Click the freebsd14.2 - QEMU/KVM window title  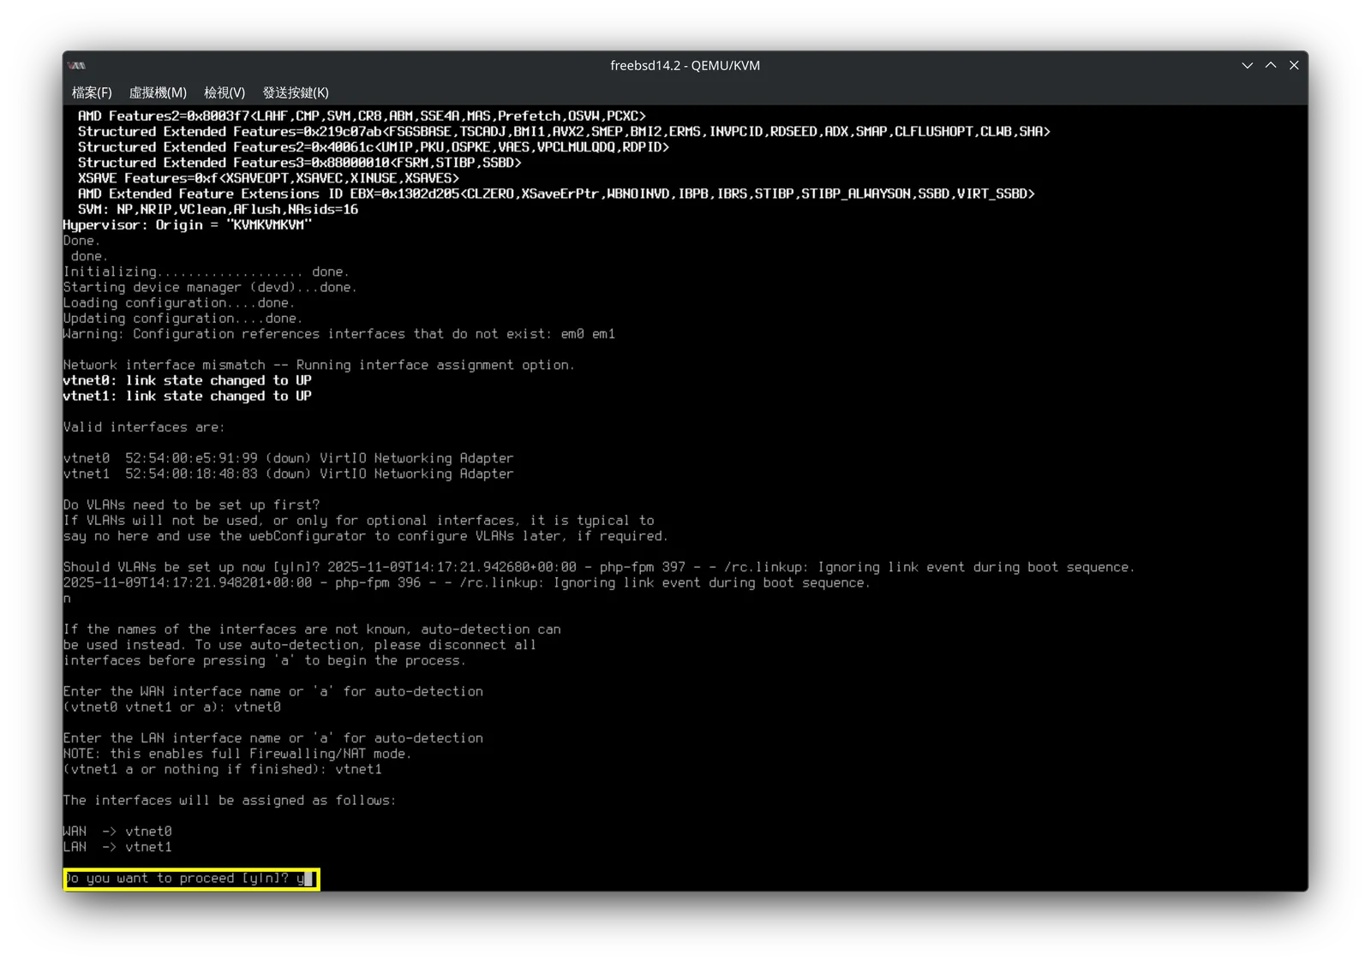tap(685, 66)
